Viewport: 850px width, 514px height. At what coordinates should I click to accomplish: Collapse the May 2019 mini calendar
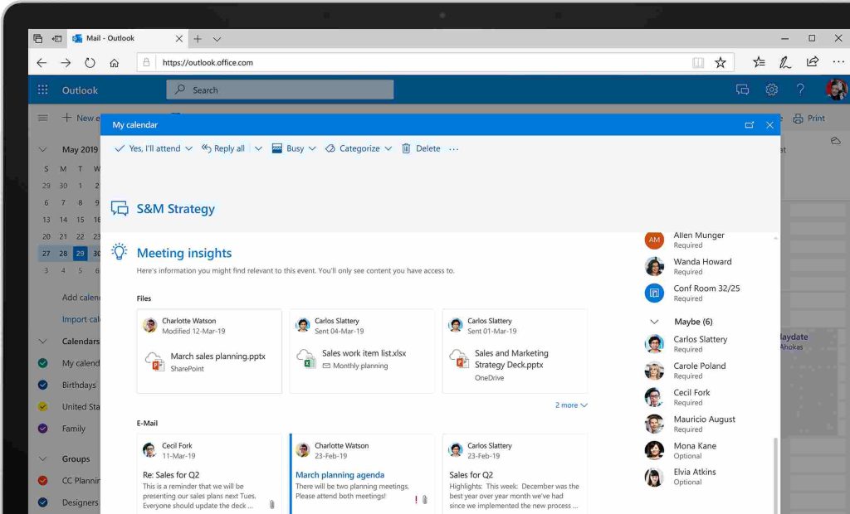43,149
